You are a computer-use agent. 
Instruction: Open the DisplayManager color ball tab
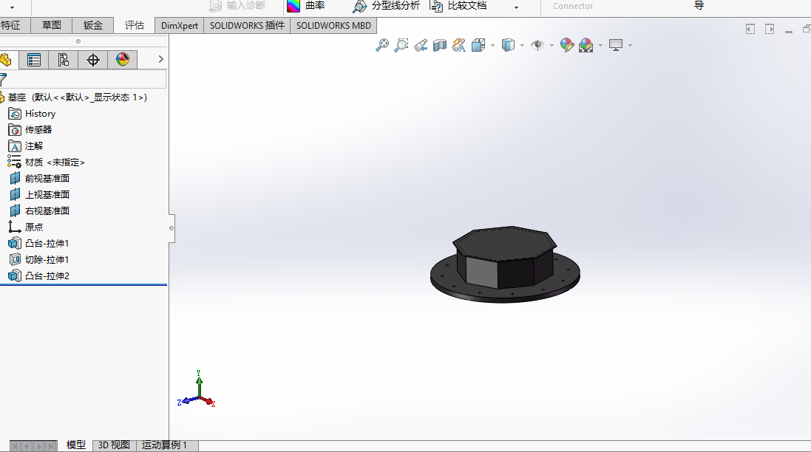[x=123, y=60]
